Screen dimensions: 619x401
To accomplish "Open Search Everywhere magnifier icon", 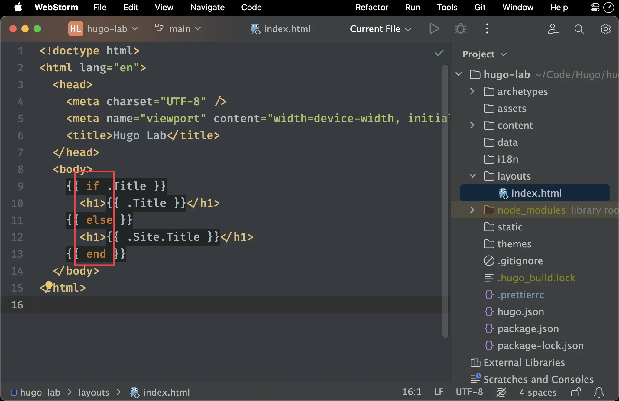I will (579, 29).
